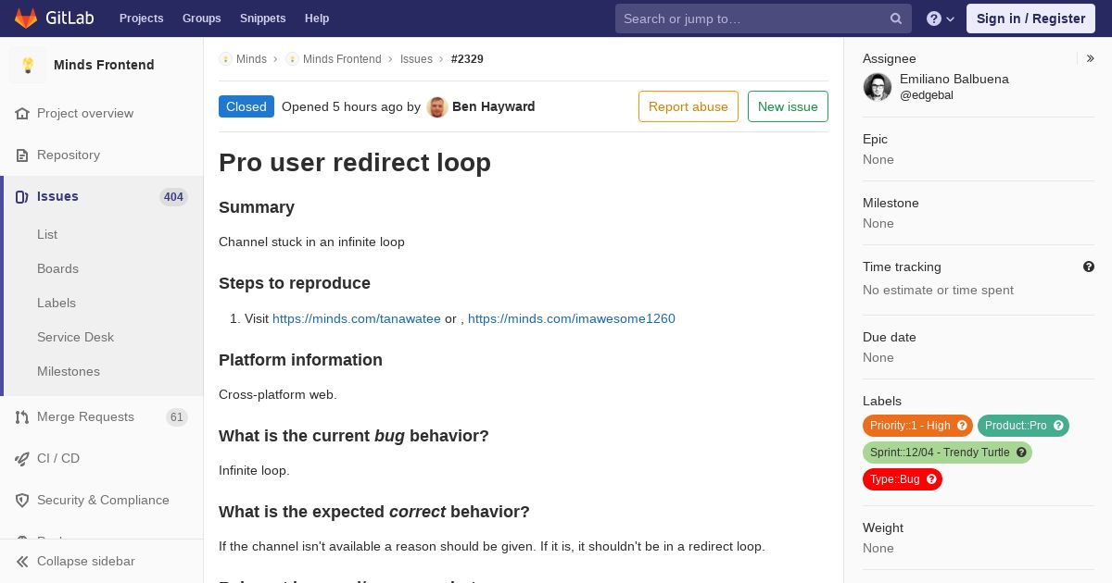Click the Sprint::12/04 - Trendy Turtle label

[947, 453]
